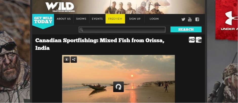This screenshot has width=238, height=103.
Task: Open the Under Armour advertisement
Action: coord(227,20)
